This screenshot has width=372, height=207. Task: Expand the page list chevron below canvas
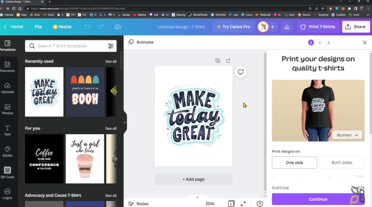[x=197, y=197]
